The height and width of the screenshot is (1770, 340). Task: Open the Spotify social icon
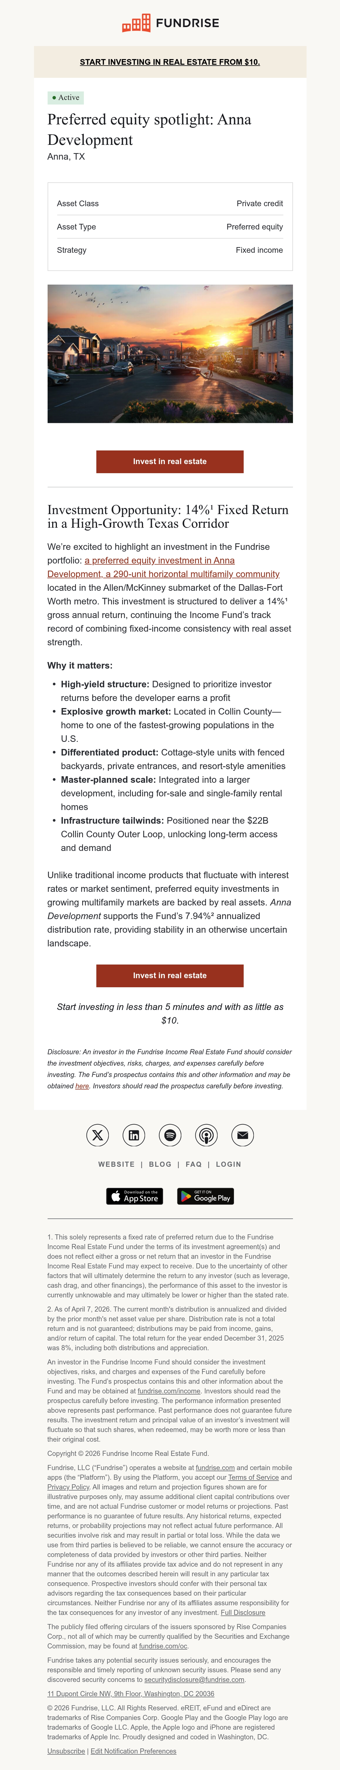[x=170, y=1135]
